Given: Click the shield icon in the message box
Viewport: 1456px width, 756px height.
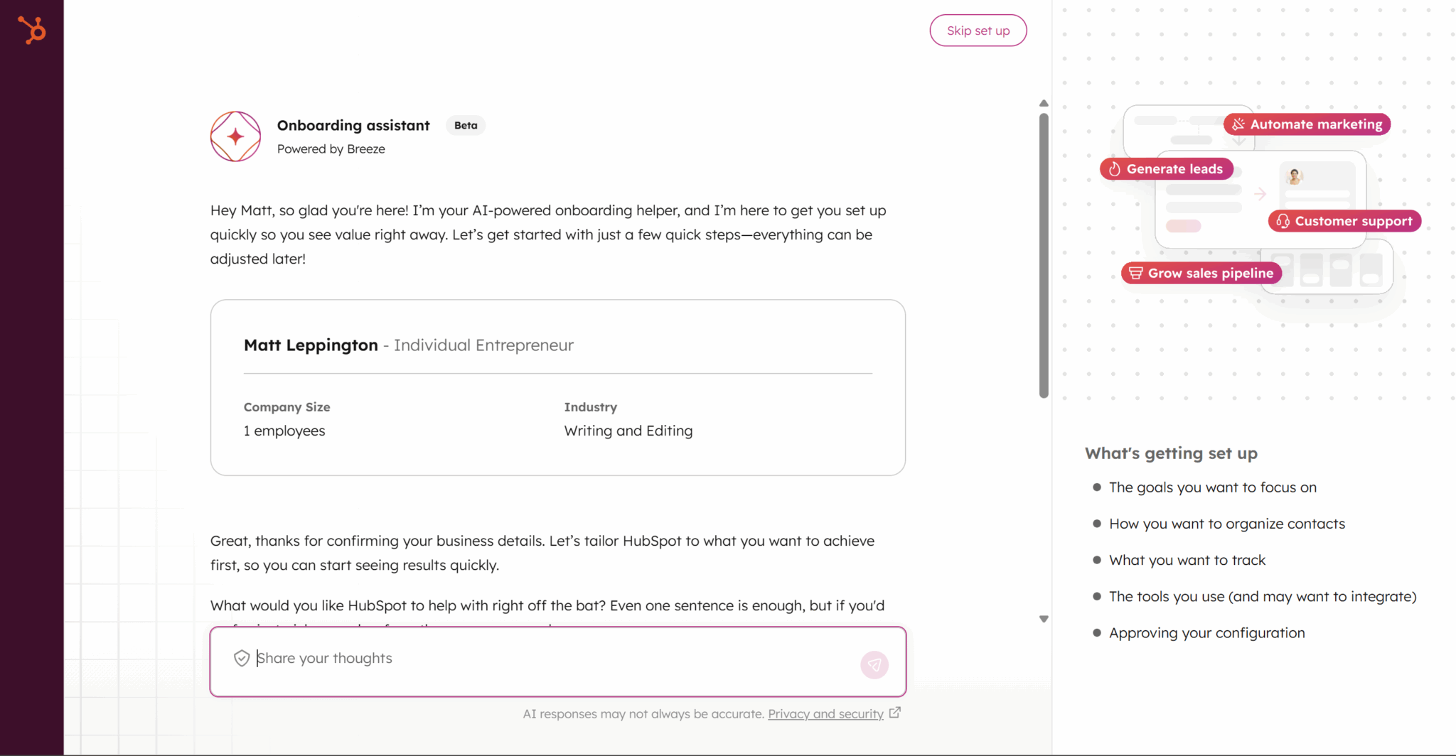Looking at the screenshot, I should point(242,658).
